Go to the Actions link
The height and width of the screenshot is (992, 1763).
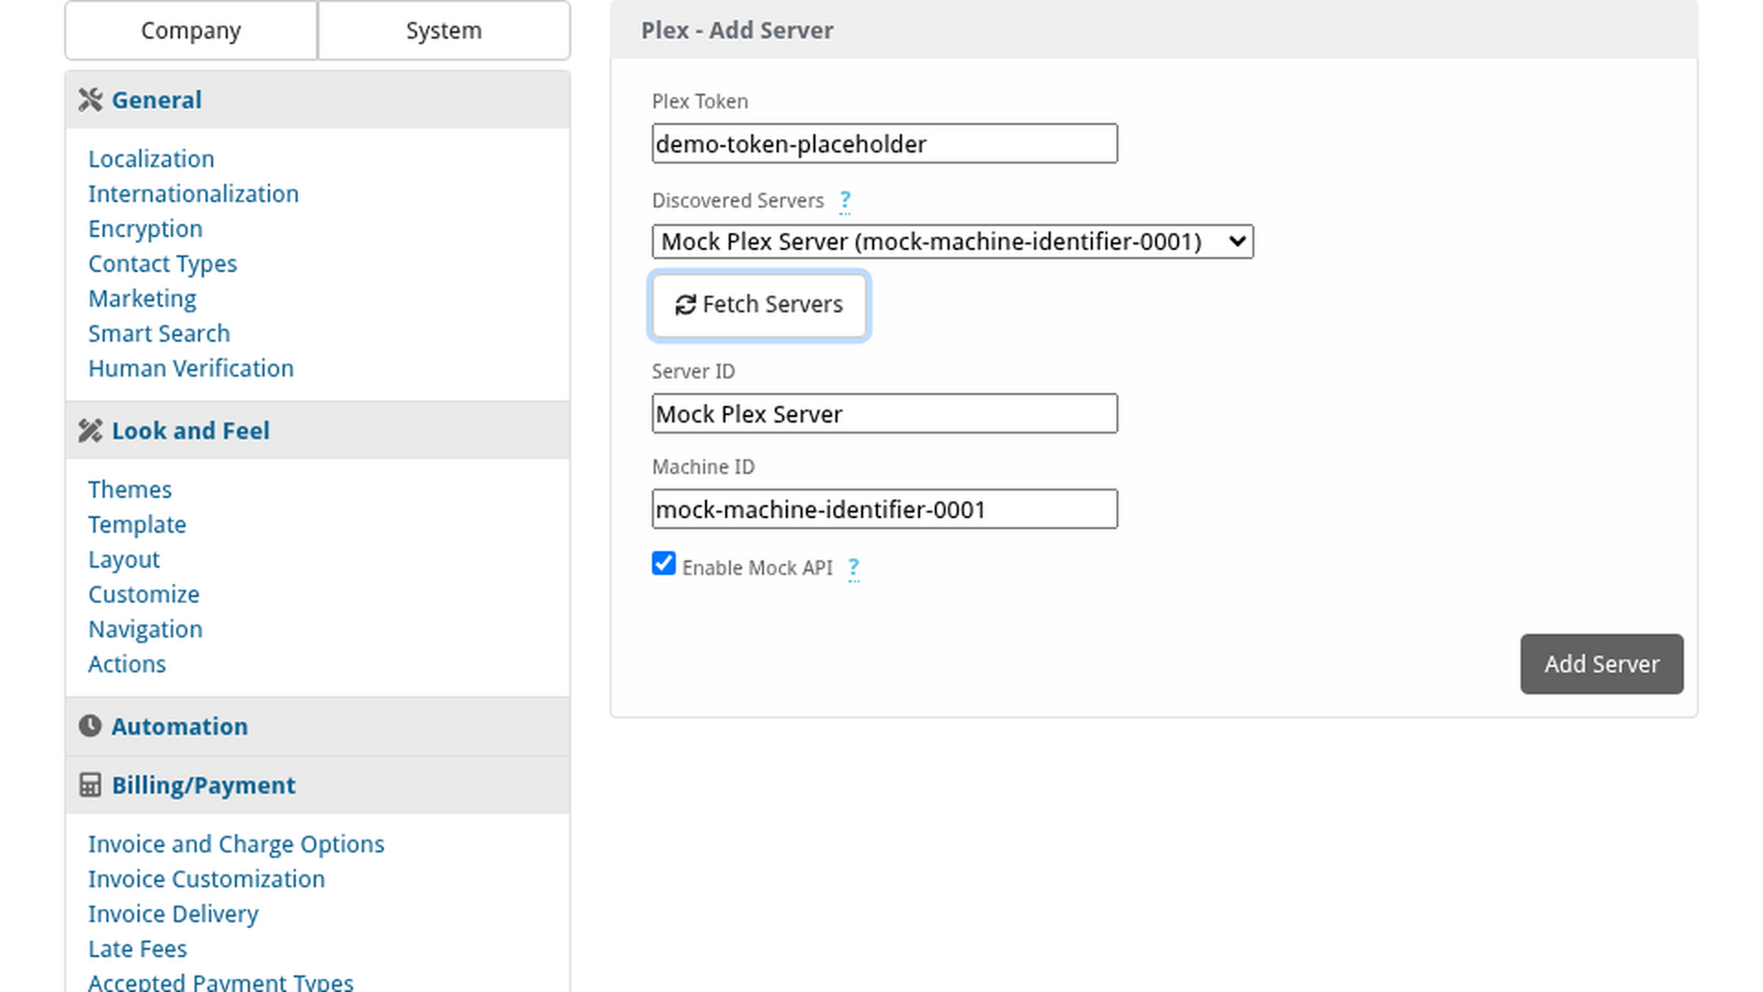pyautogui.click(x=127, y=664)
